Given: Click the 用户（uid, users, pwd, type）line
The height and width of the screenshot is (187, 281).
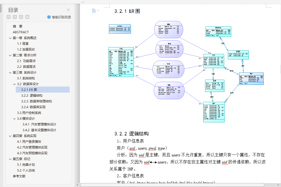Looking at the screenshot, I should 142,148.
